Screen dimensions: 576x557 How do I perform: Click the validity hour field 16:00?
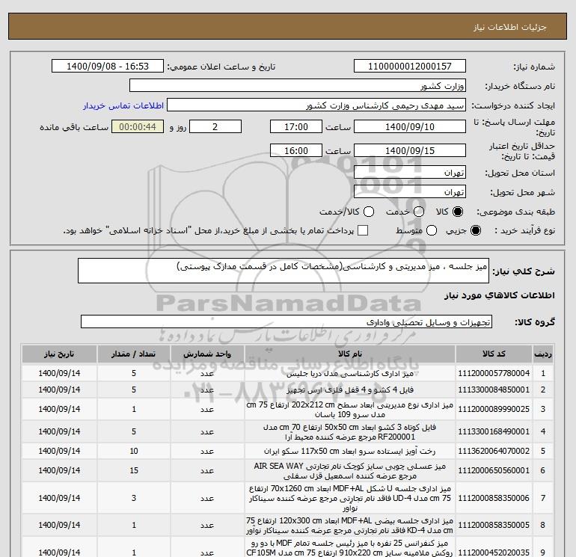(x=296, y=150)
